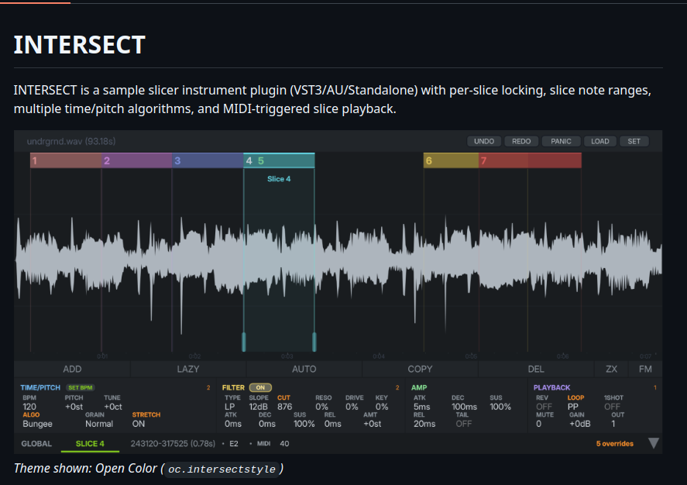Hit the PANIC button
The height and width of the screenshot is (485, 687).
(561, 141)
